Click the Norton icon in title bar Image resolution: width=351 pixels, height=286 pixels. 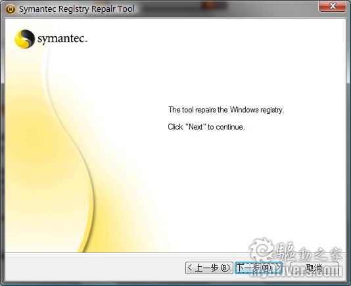pyautogui.click(x=10, y=9)
